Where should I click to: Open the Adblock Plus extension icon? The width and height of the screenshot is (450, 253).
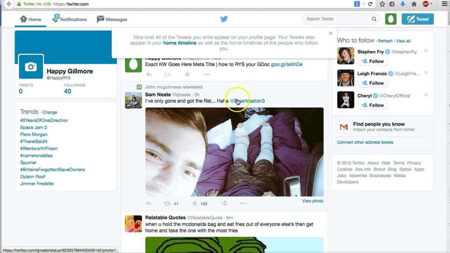coord(425,4)
